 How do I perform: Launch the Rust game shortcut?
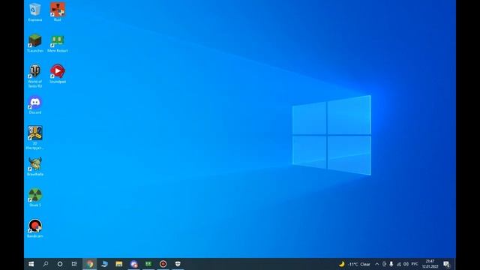point(58,12)
